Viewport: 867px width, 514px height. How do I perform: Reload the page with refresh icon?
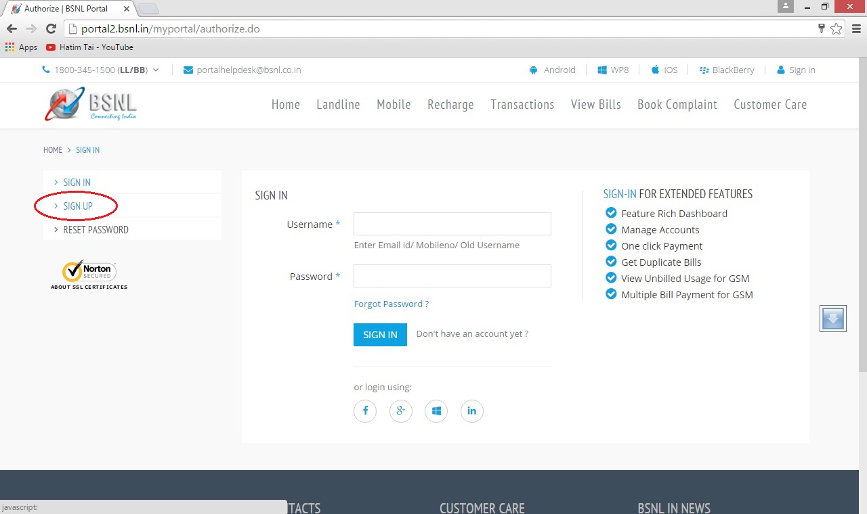51,29
